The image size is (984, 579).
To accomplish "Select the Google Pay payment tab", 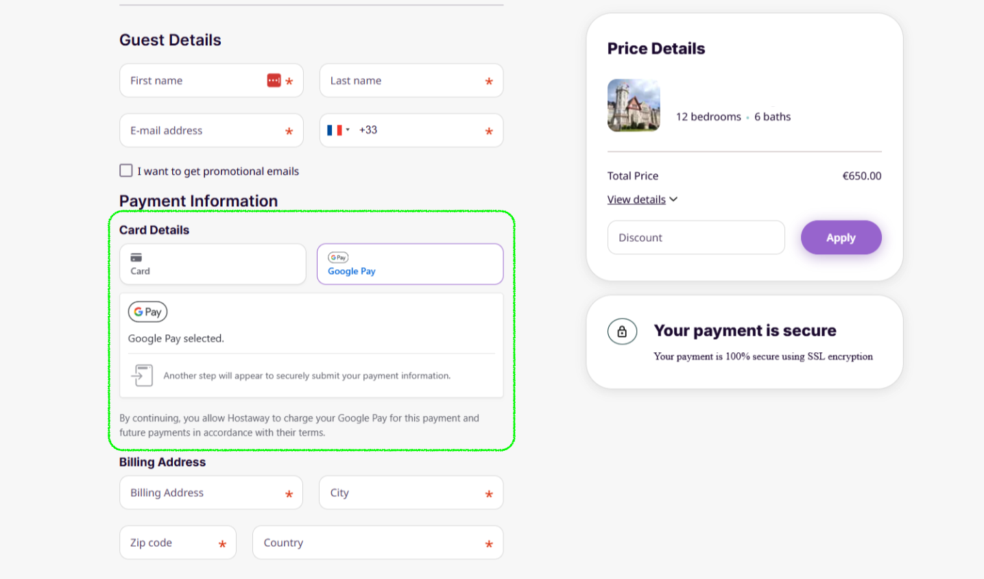I will point(410,264).
